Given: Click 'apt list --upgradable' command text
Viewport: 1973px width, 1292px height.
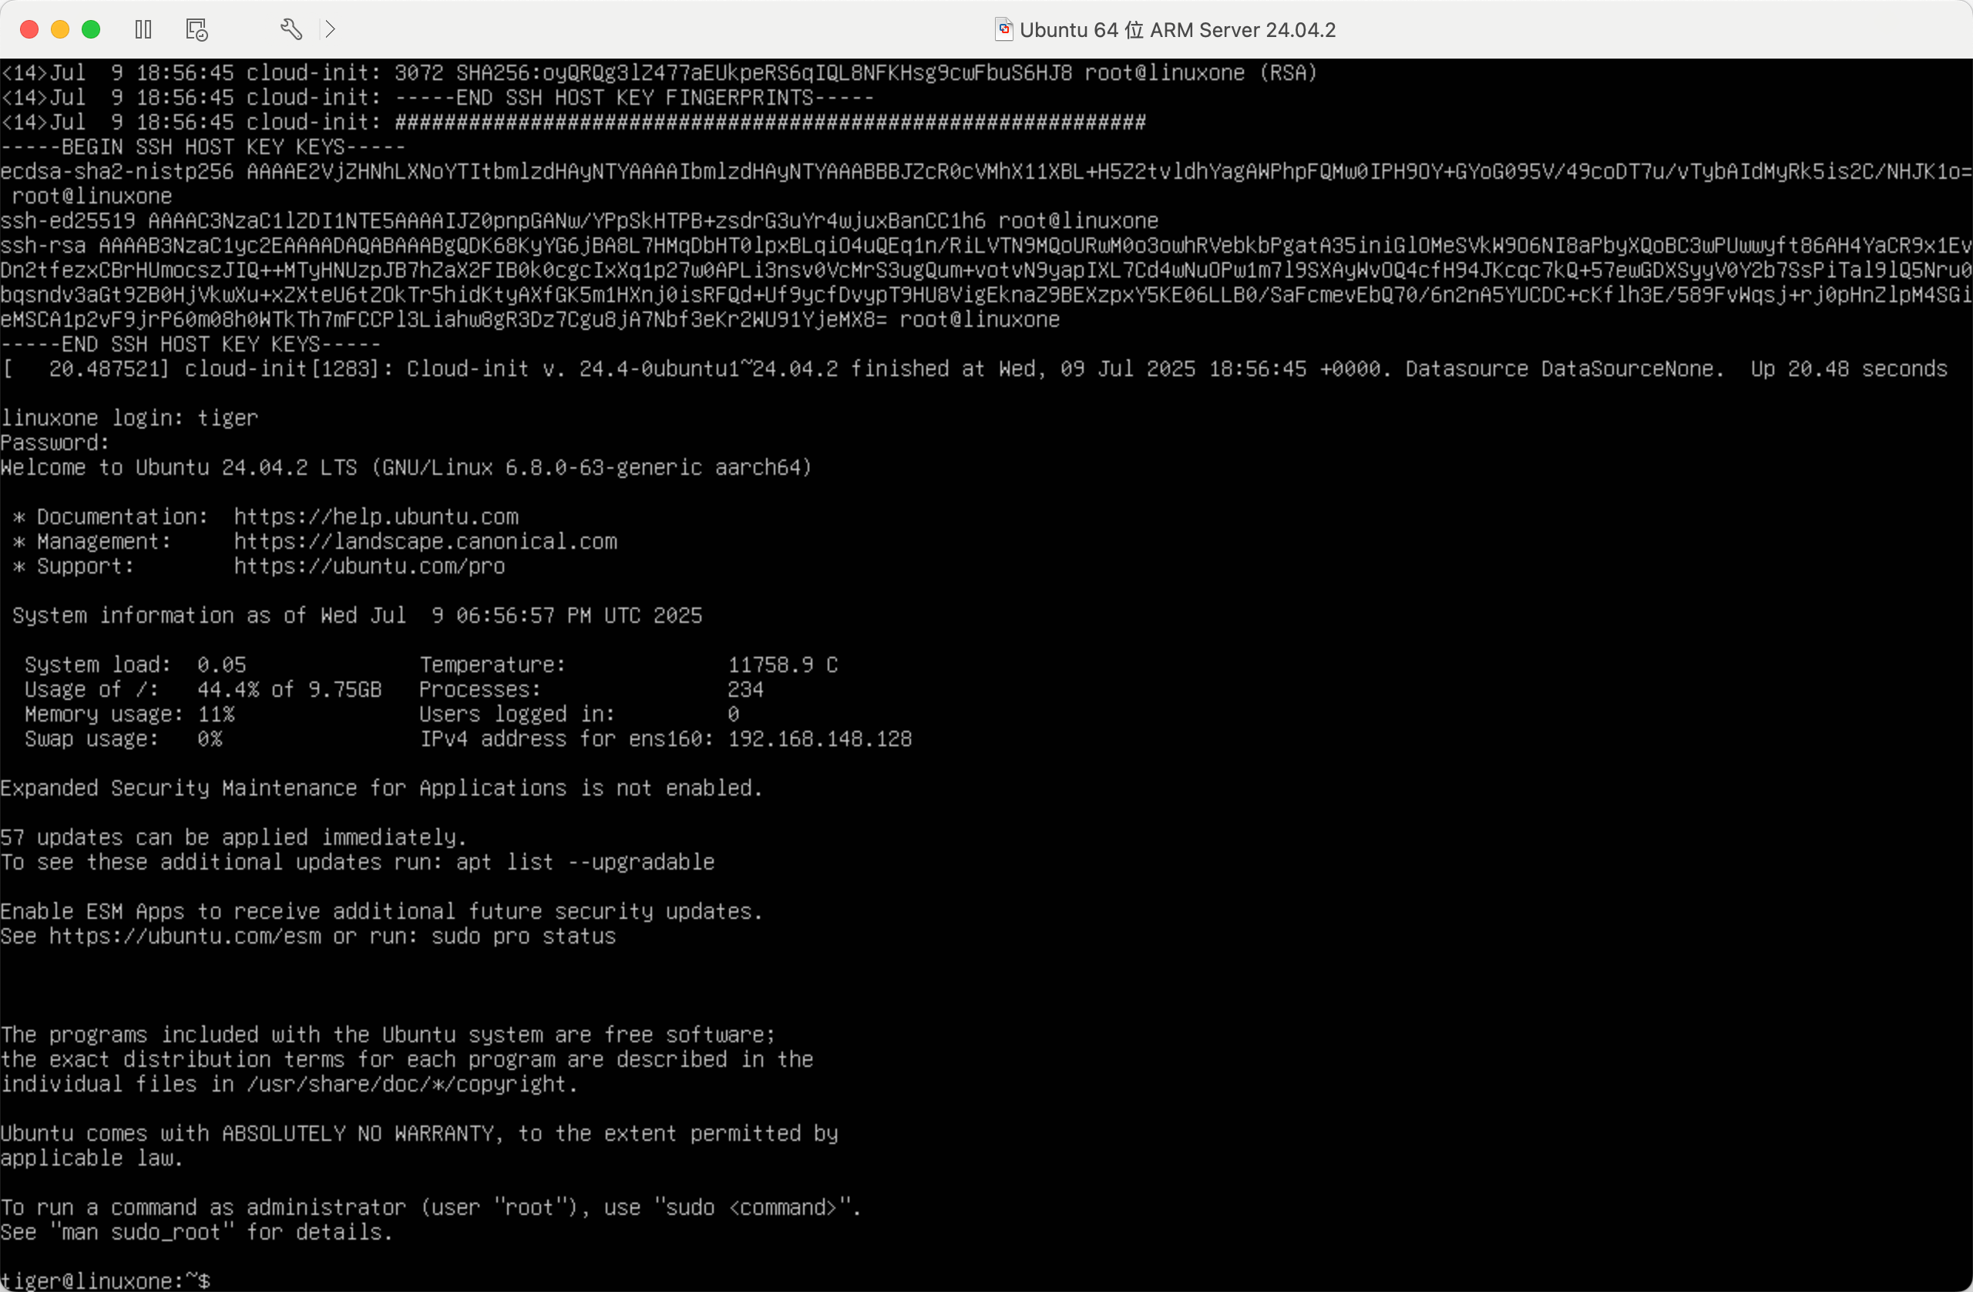Looking at the screenshot, I should pyautogui.click(x=585, y=863).
